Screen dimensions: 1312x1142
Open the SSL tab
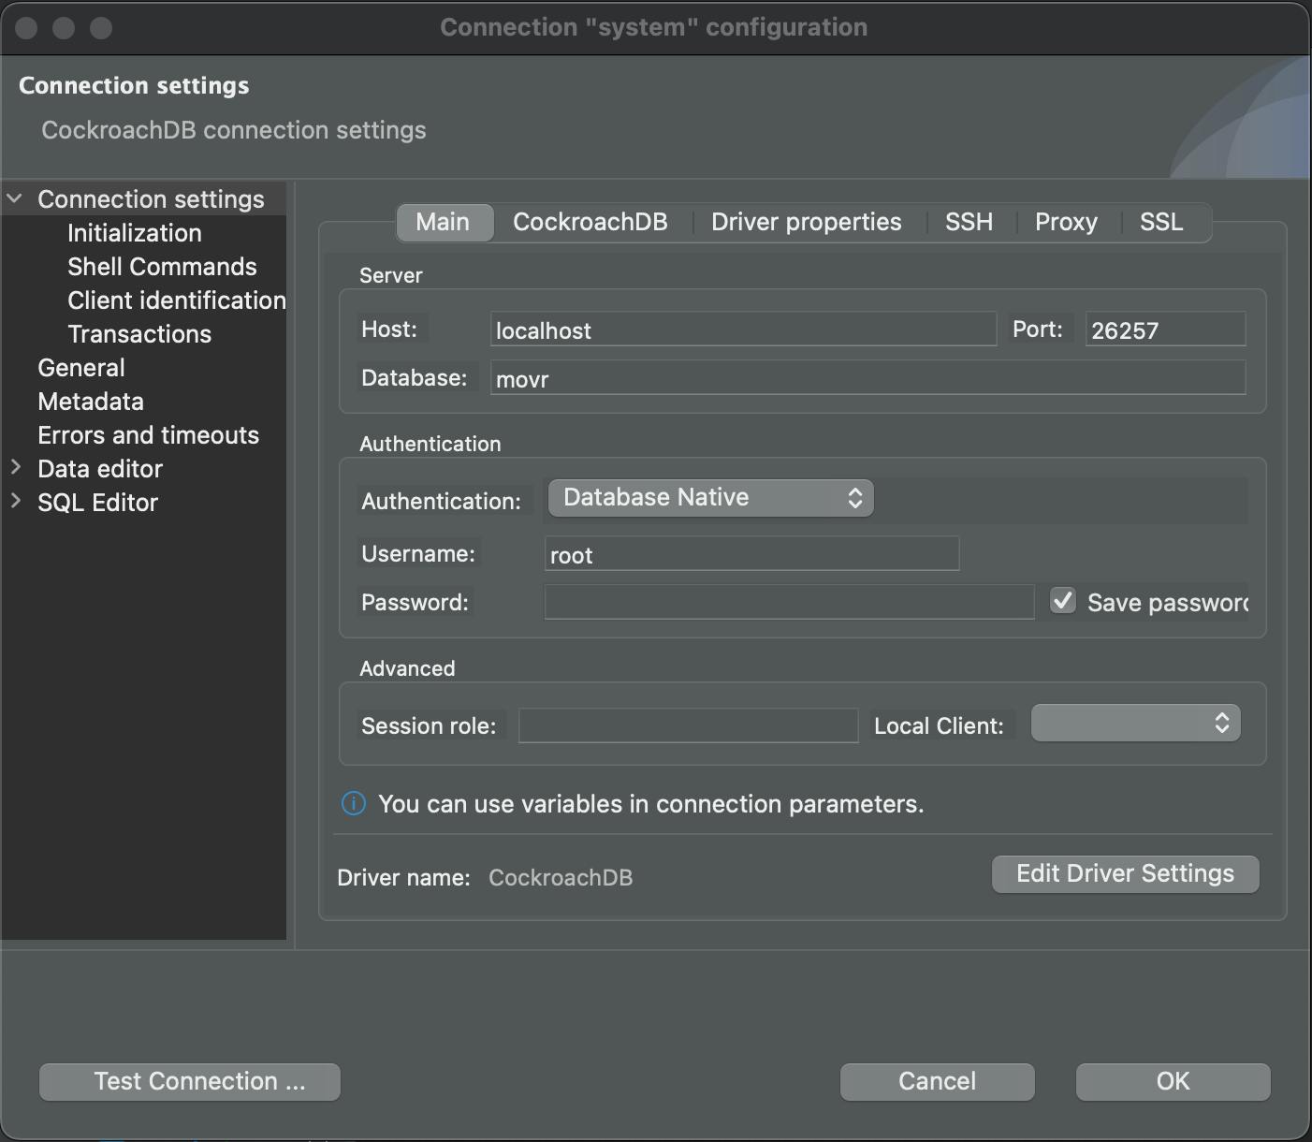coord(1160,222)
